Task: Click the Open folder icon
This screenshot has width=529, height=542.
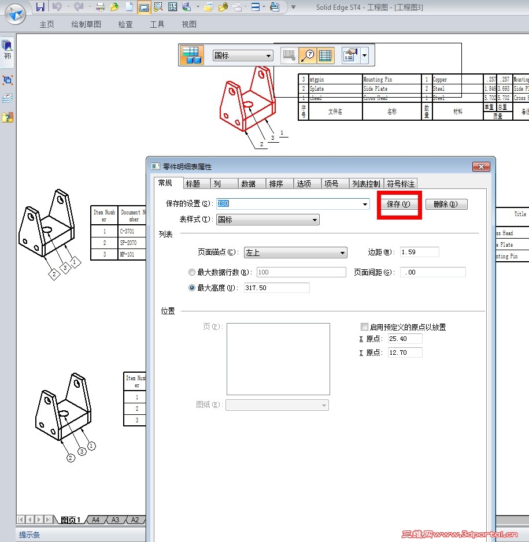Action: point(114,7)
